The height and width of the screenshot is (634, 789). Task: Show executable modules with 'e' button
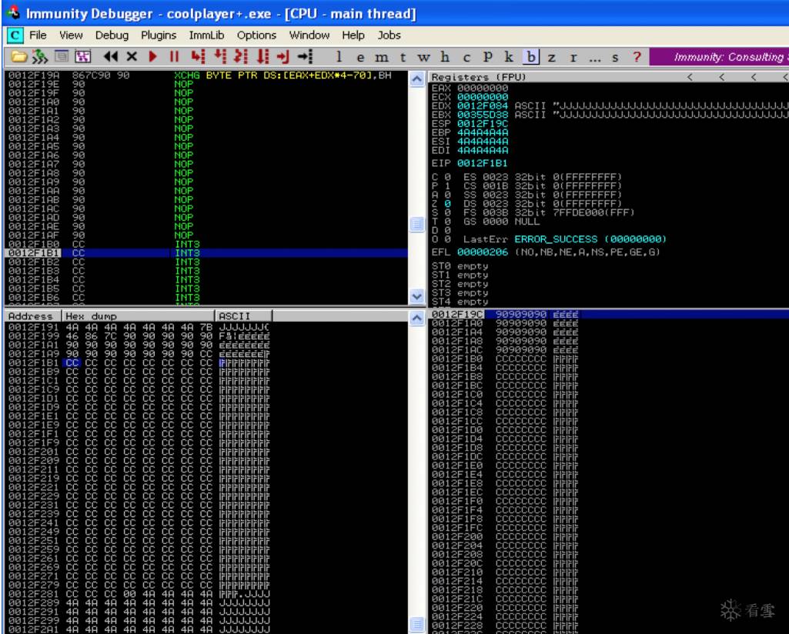tap(360, 57)
